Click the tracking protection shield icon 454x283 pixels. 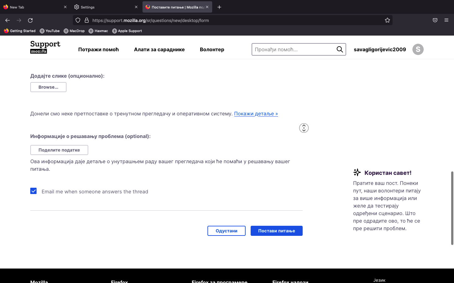pyautogui.click(x=78, y=20)
